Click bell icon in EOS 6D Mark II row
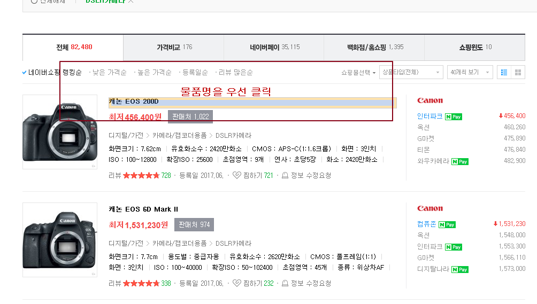This screenshot has width=537, height=304. (285, 283)
